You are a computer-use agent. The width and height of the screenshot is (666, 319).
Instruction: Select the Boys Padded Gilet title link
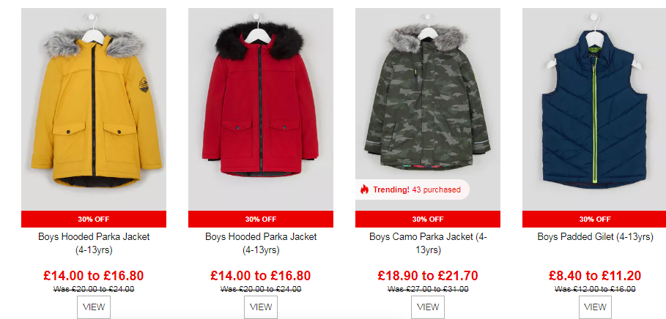595,237
